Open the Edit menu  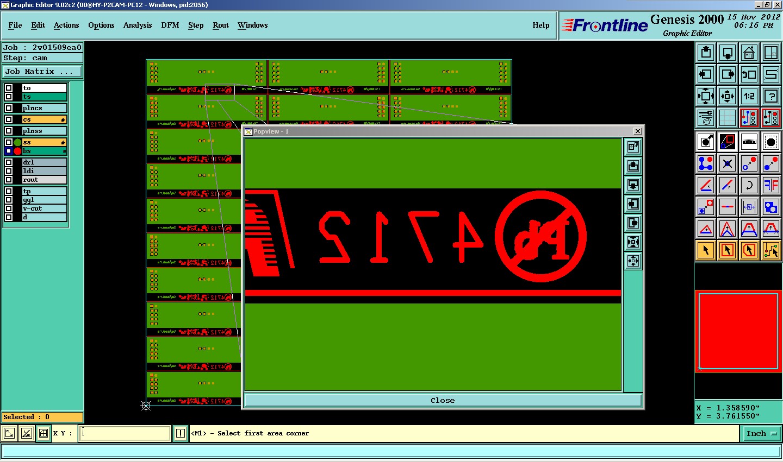(x=38, y=26)
